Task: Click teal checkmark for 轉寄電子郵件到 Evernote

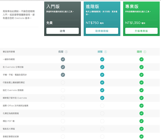Action: point(102,98)
